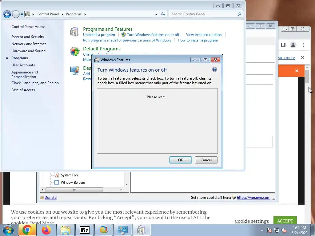
Task: Click the tree horizontal scrollbar thumb
Action: click(74, 190)
